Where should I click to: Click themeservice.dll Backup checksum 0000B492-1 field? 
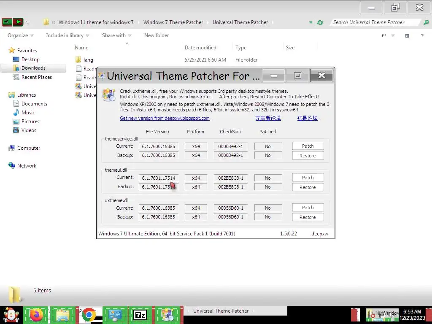[231, 155]
